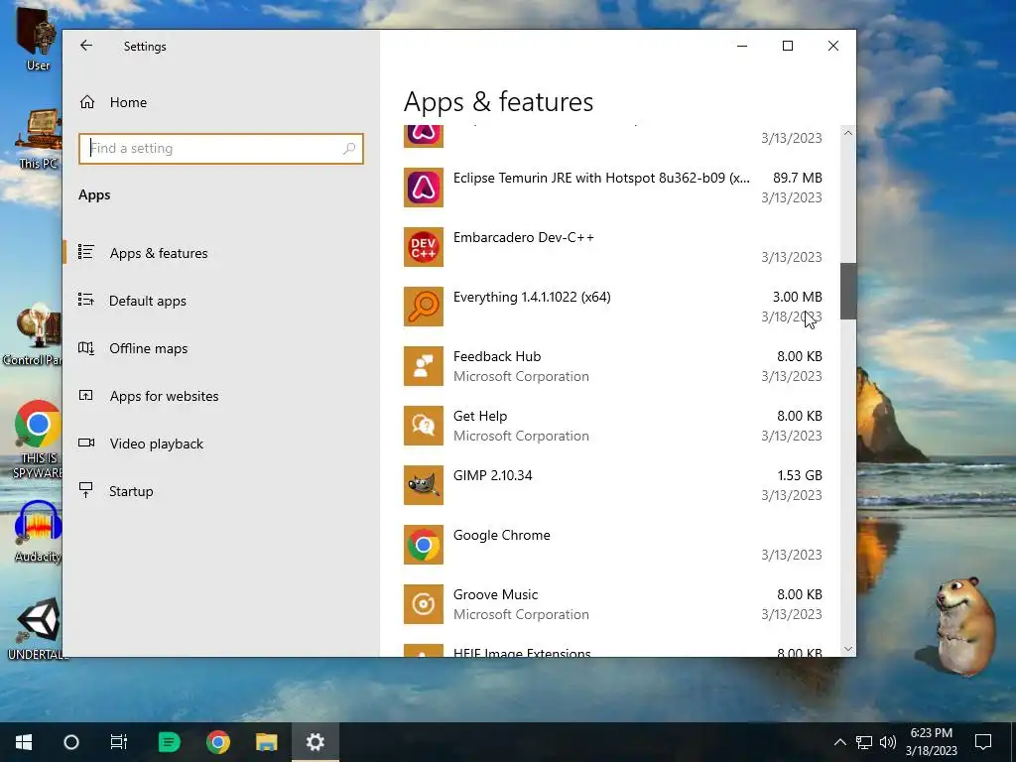Screen dimensions: 1016x762
Task: Open Task View on taskbar
Action: pos(119,742)
